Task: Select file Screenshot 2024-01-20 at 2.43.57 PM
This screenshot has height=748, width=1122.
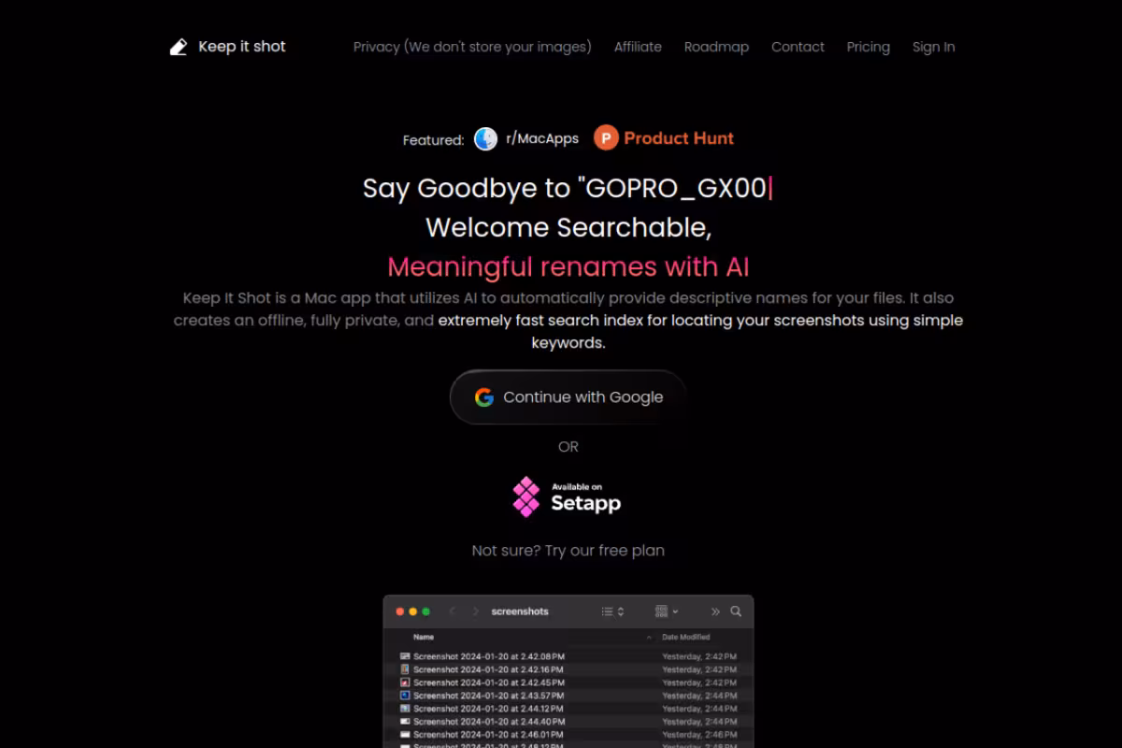Action: coord(489,696)
